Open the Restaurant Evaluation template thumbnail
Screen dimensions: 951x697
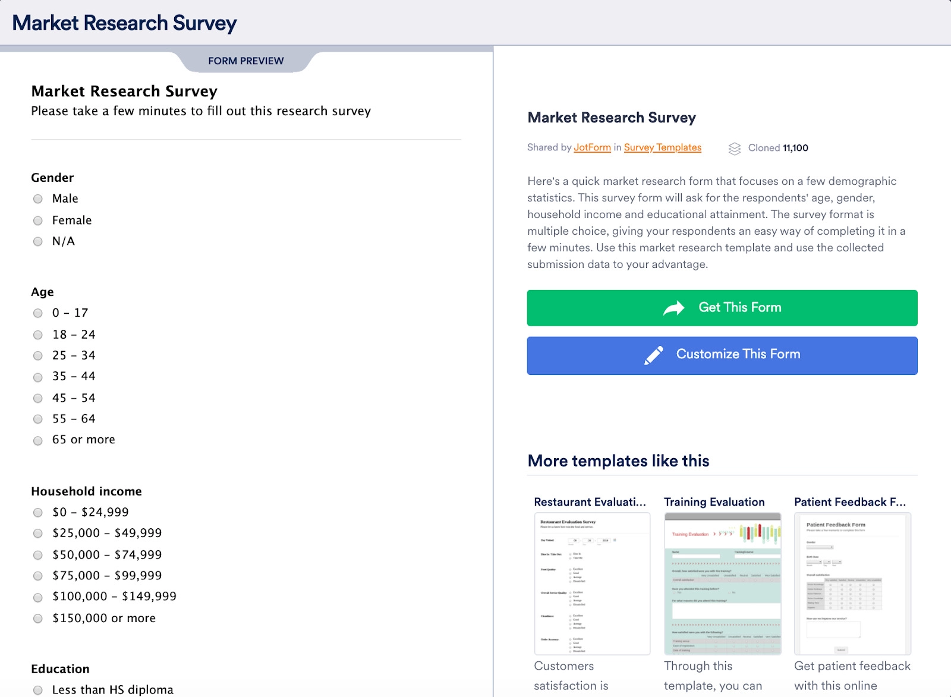[592, 584]
